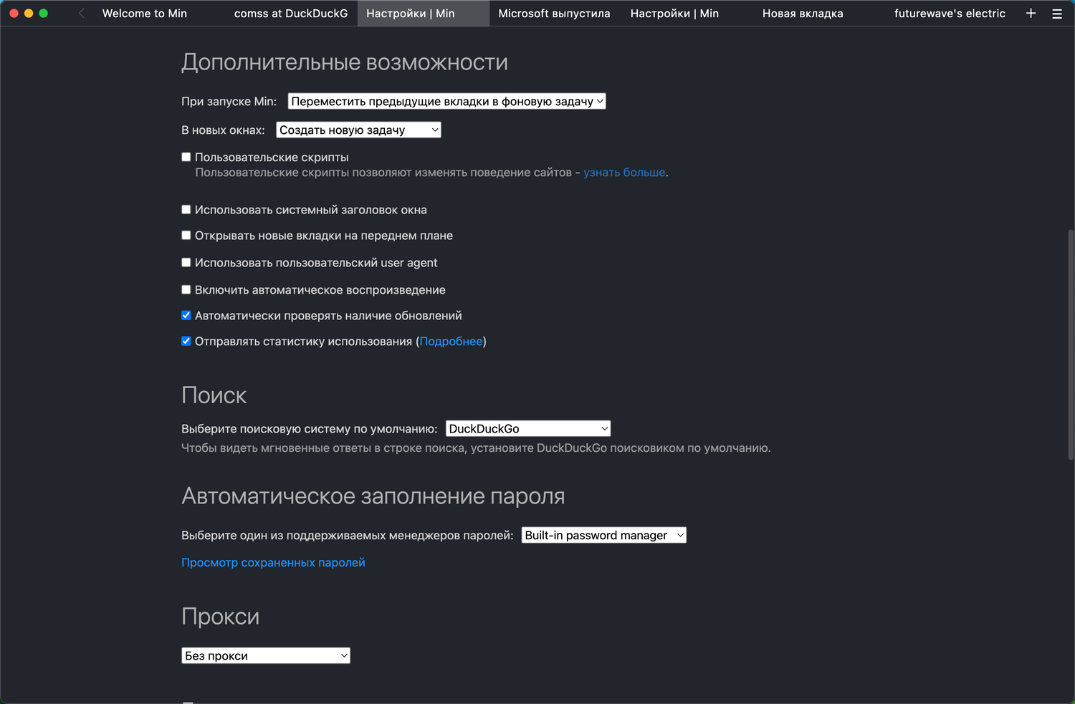Open default search engine DuckDuckGo dropdown

(x=527, y=429)
